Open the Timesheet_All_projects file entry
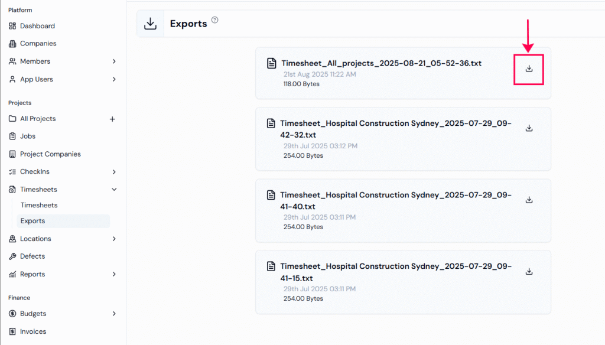 (x=381, y=63)
